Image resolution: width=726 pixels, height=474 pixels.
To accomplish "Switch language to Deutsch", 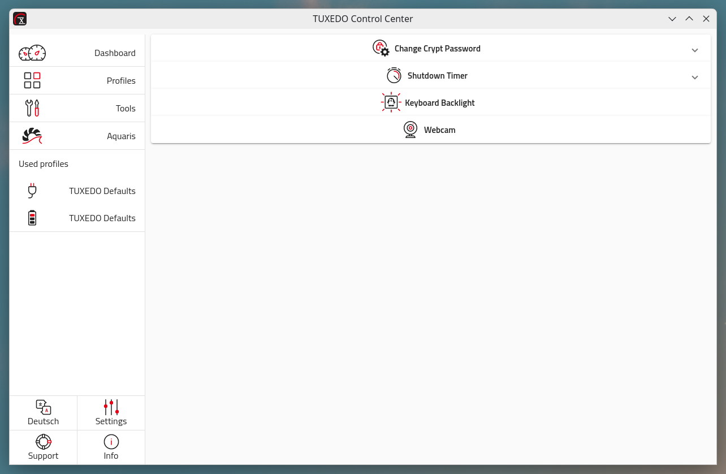I will pos(44,413).
